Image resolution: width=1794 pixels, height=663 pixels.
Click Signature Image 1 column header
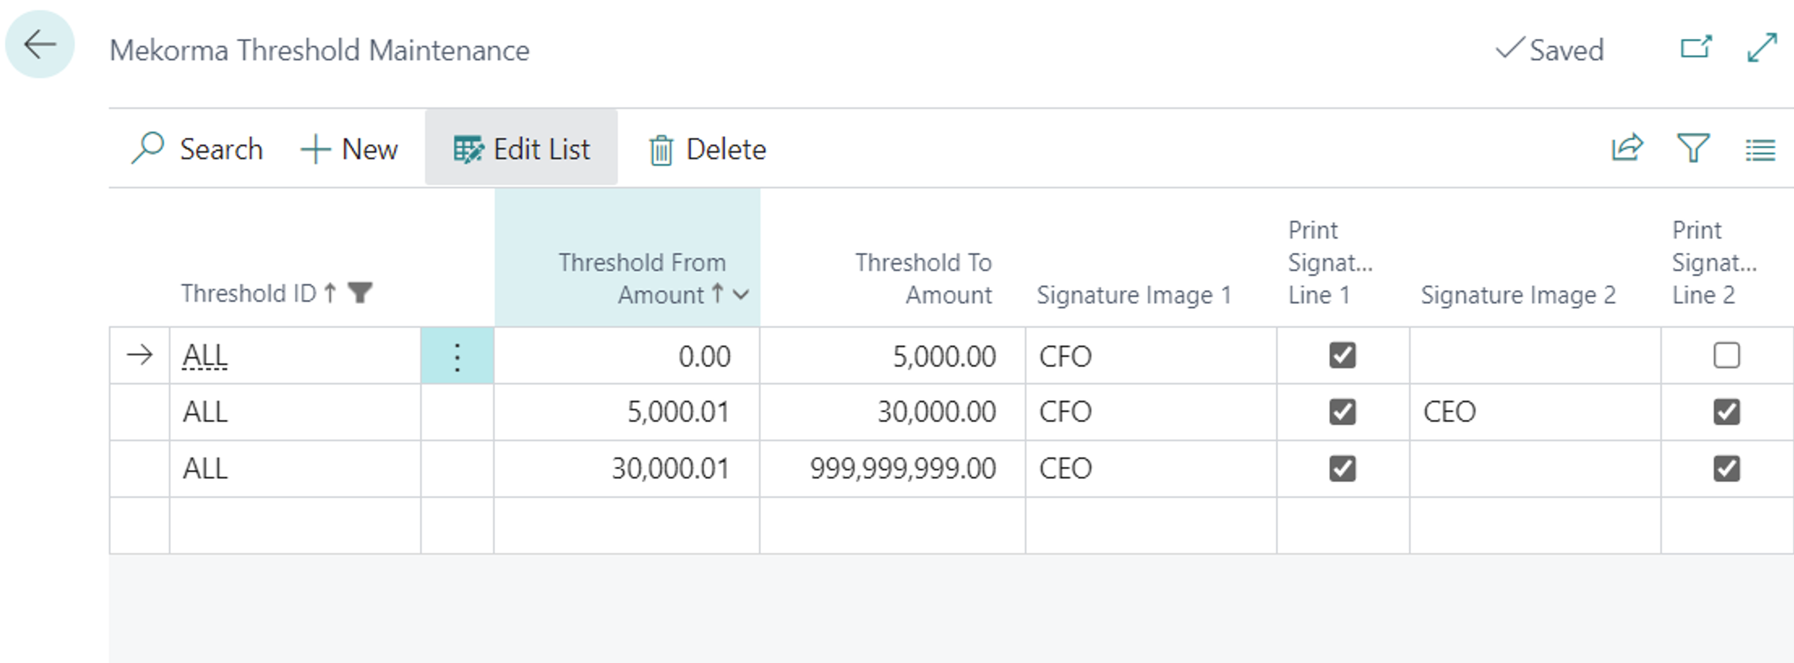click(x=1134, y=295)
